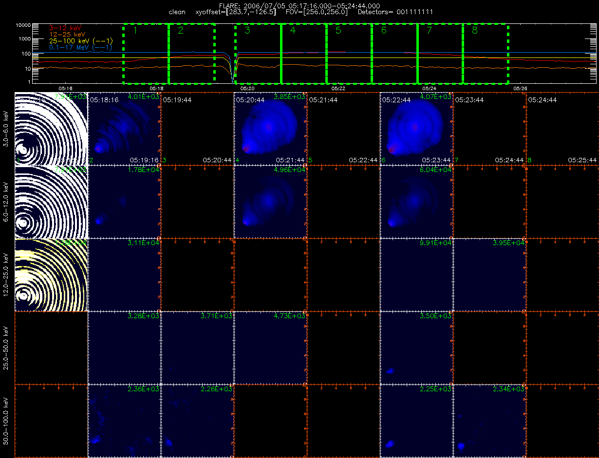Screen dimensions: 599x458
Task: Click the 9.91E+04 peak value
Action: 436,243
